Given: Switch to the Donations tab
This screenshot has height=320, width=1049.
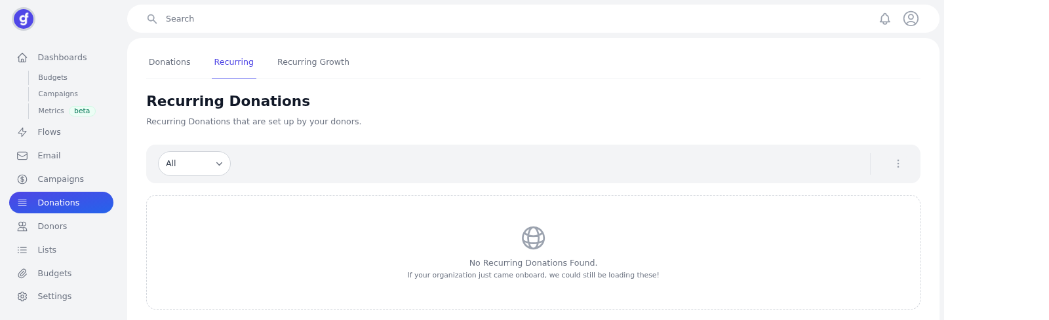Looking at the screenshot, I should point(170,62).
